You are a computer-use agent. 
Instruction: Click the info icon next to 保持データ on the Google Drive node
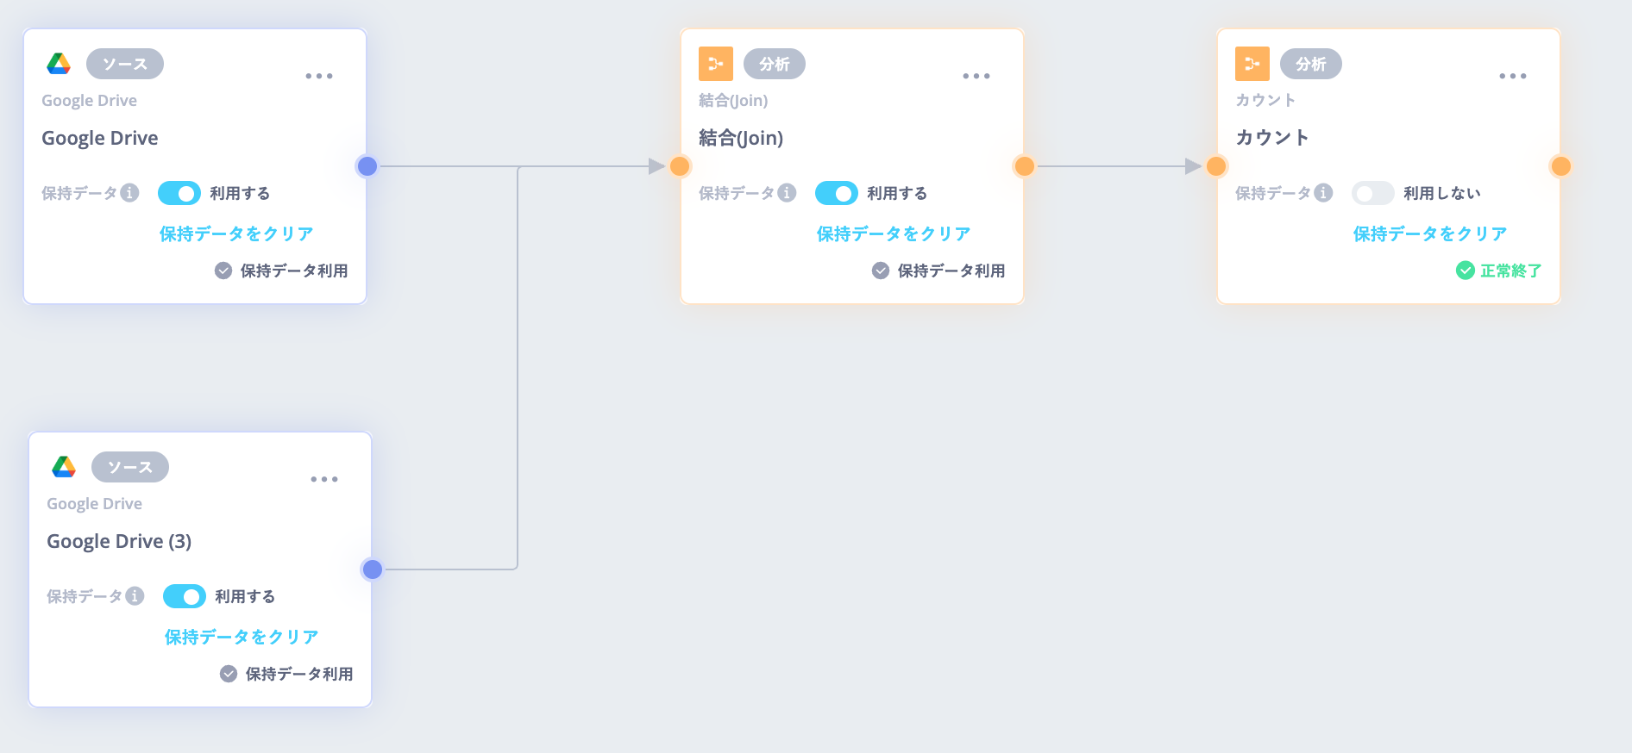click(x=129, y=193)
